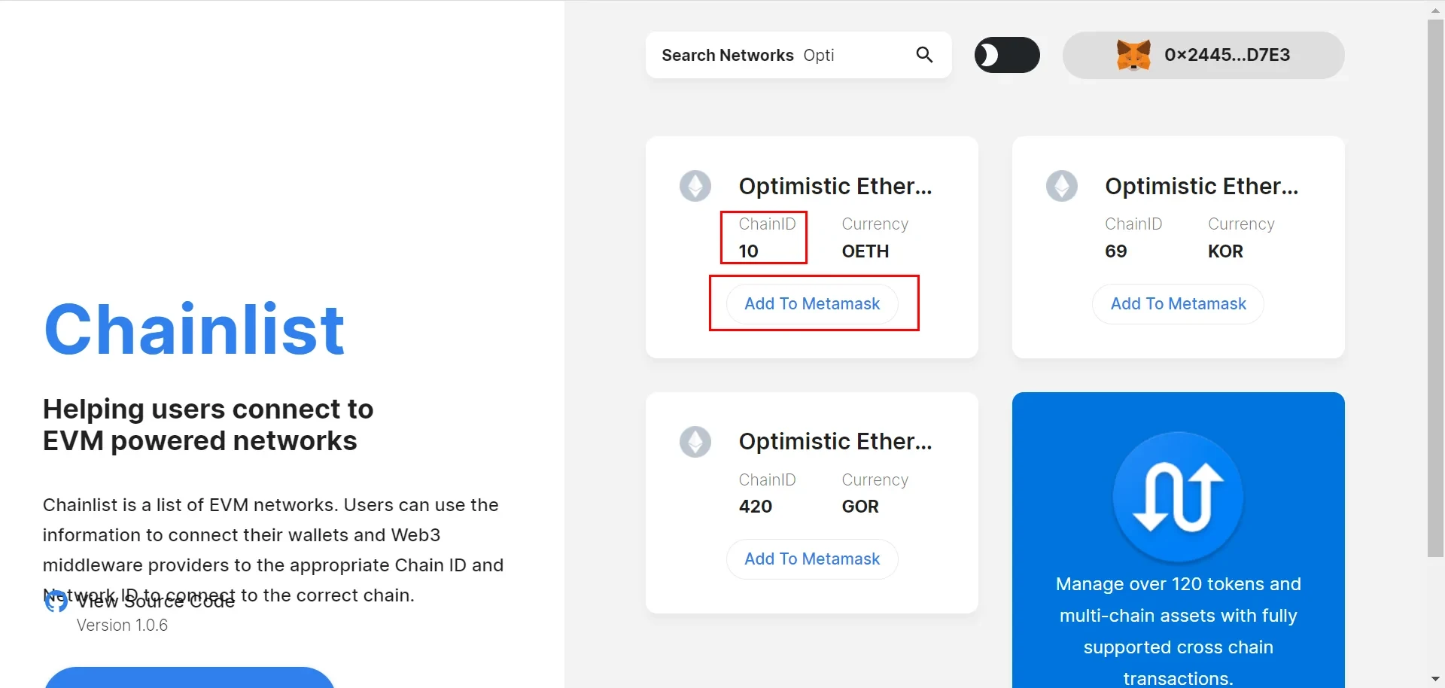Image resolution: width=1445 pixels, height=688 pixels.
Task: Open the connected wallet 0x2445...D7E3 button
Action: pyautogui.click(x=1227, y=55)
